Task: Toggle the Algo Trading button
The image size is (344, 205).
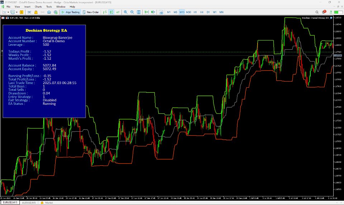Action: 71,12
